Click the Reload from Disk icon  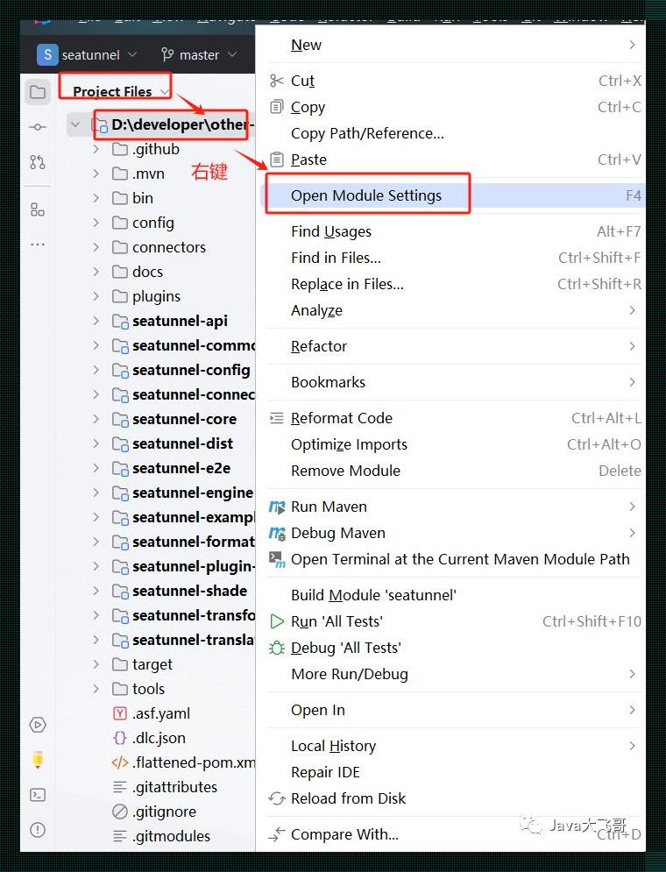tap(276, 798)
